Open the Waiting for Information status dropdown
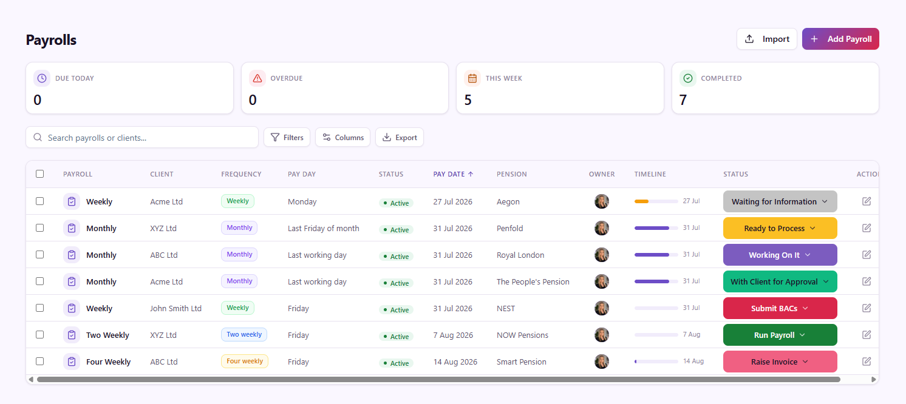 [x=780, y=201]
